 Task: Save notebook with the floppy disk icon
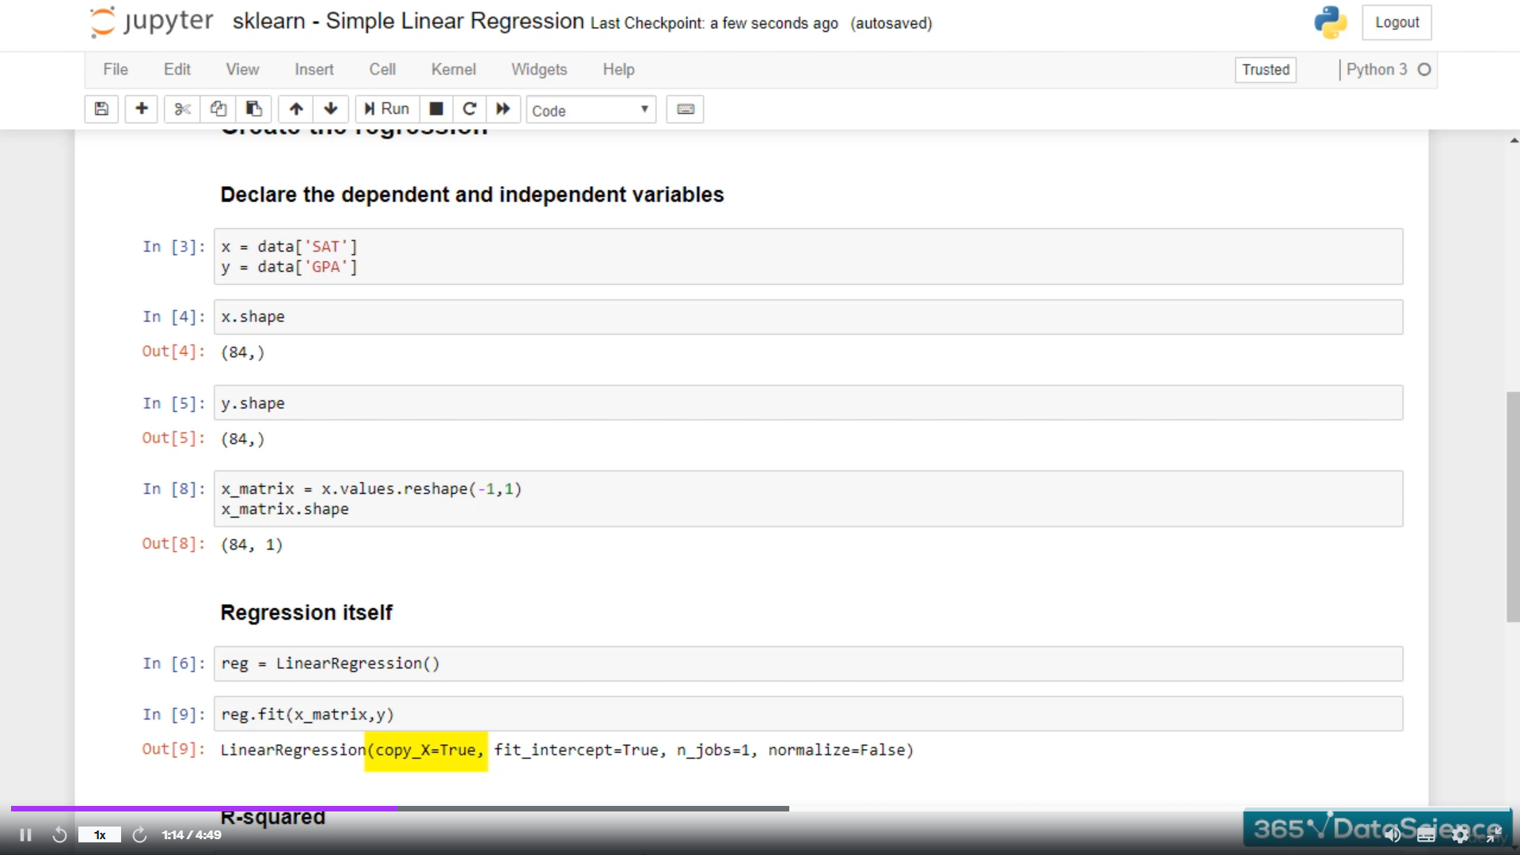101,109
